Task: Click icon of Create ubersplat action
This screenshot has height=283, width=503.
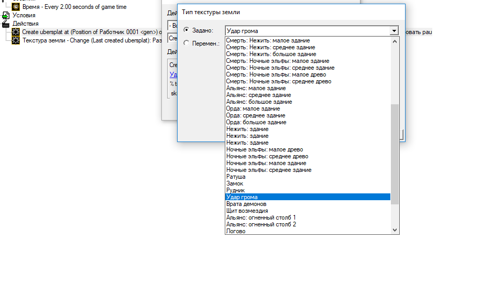Action: click(16, 32)
